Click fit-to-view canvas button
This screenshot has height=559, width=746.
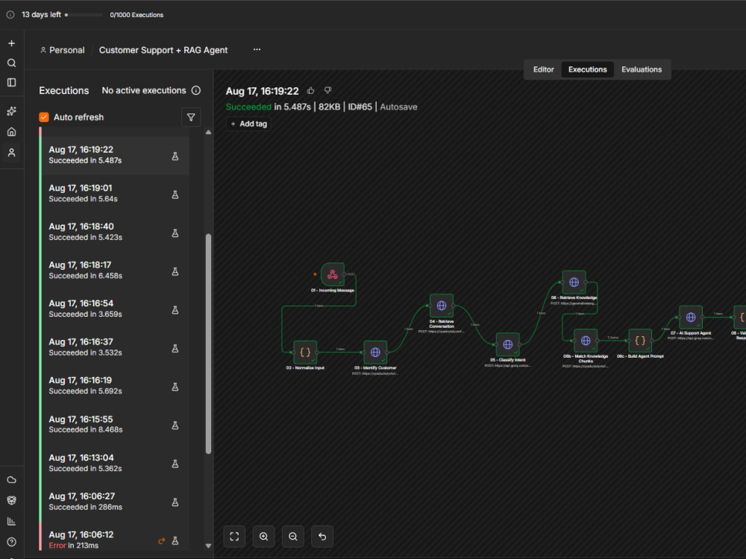pos(234,537)
